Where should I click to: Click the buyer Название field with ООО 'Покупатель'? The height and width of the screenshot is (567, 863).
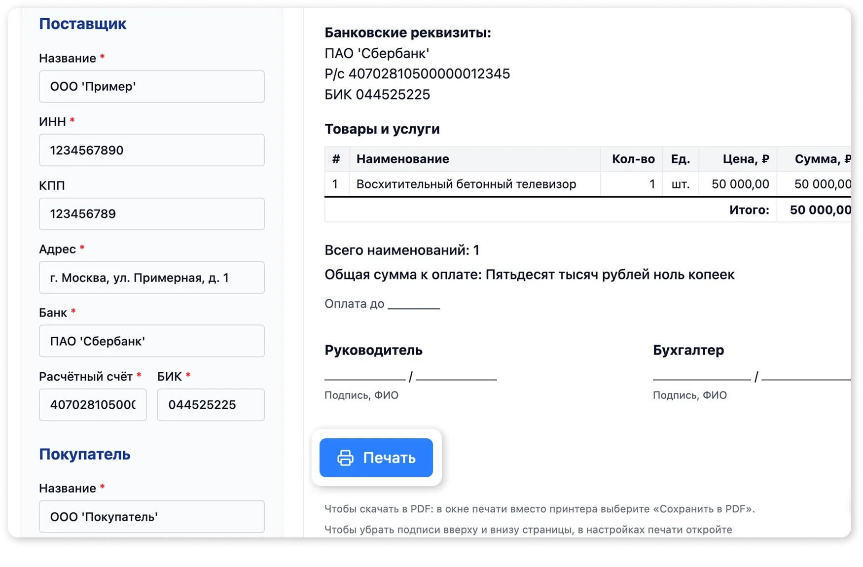pos(151,517)
